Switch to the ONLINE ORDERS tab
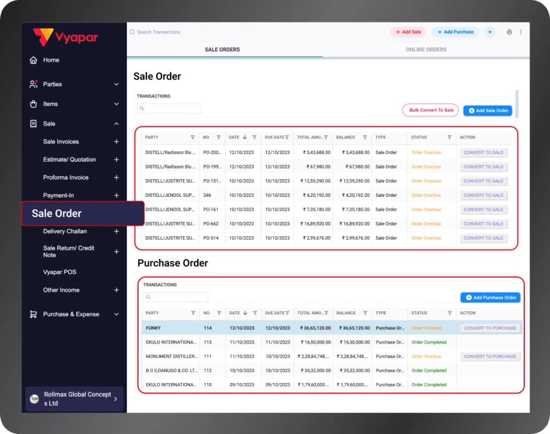 click(425, 49)
